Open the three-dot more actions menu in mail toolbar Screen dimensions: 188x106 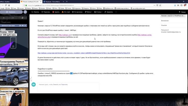pos(116,12)
